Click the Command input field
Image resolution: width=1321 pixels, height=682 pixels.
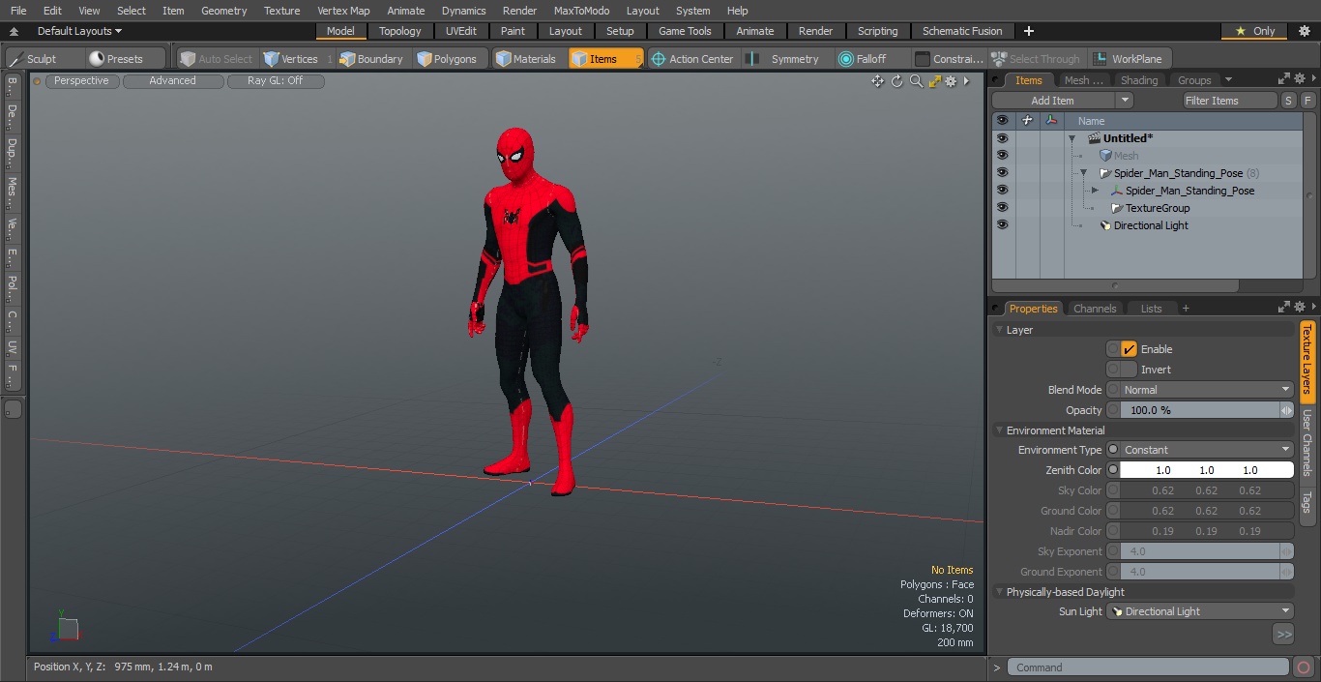[x=1148, y=667]
